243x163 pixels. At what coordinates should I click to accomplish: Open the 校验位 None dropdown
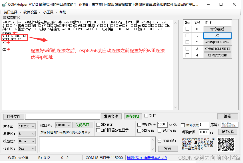[x=27, y=141]
